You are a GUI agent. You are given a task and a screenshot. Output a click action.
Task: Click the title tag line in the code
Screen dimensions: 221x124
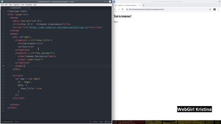(41, 24)
